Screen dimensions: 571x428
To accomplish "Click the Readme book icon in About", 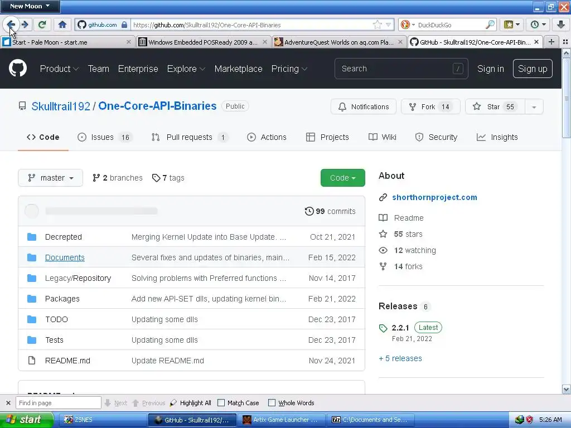I will [383, 218].
